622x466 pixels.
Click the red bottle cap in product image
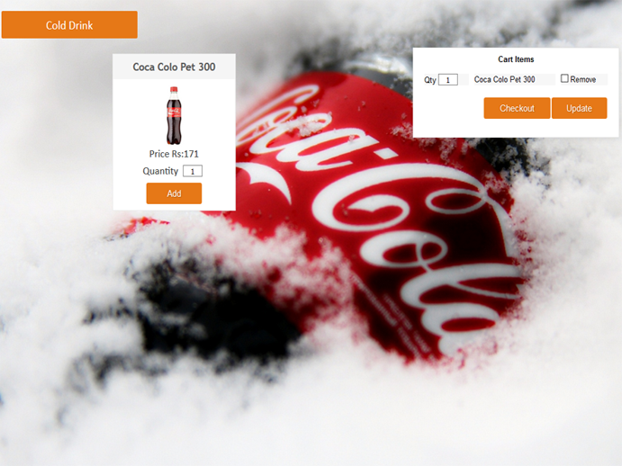[174, 89]
